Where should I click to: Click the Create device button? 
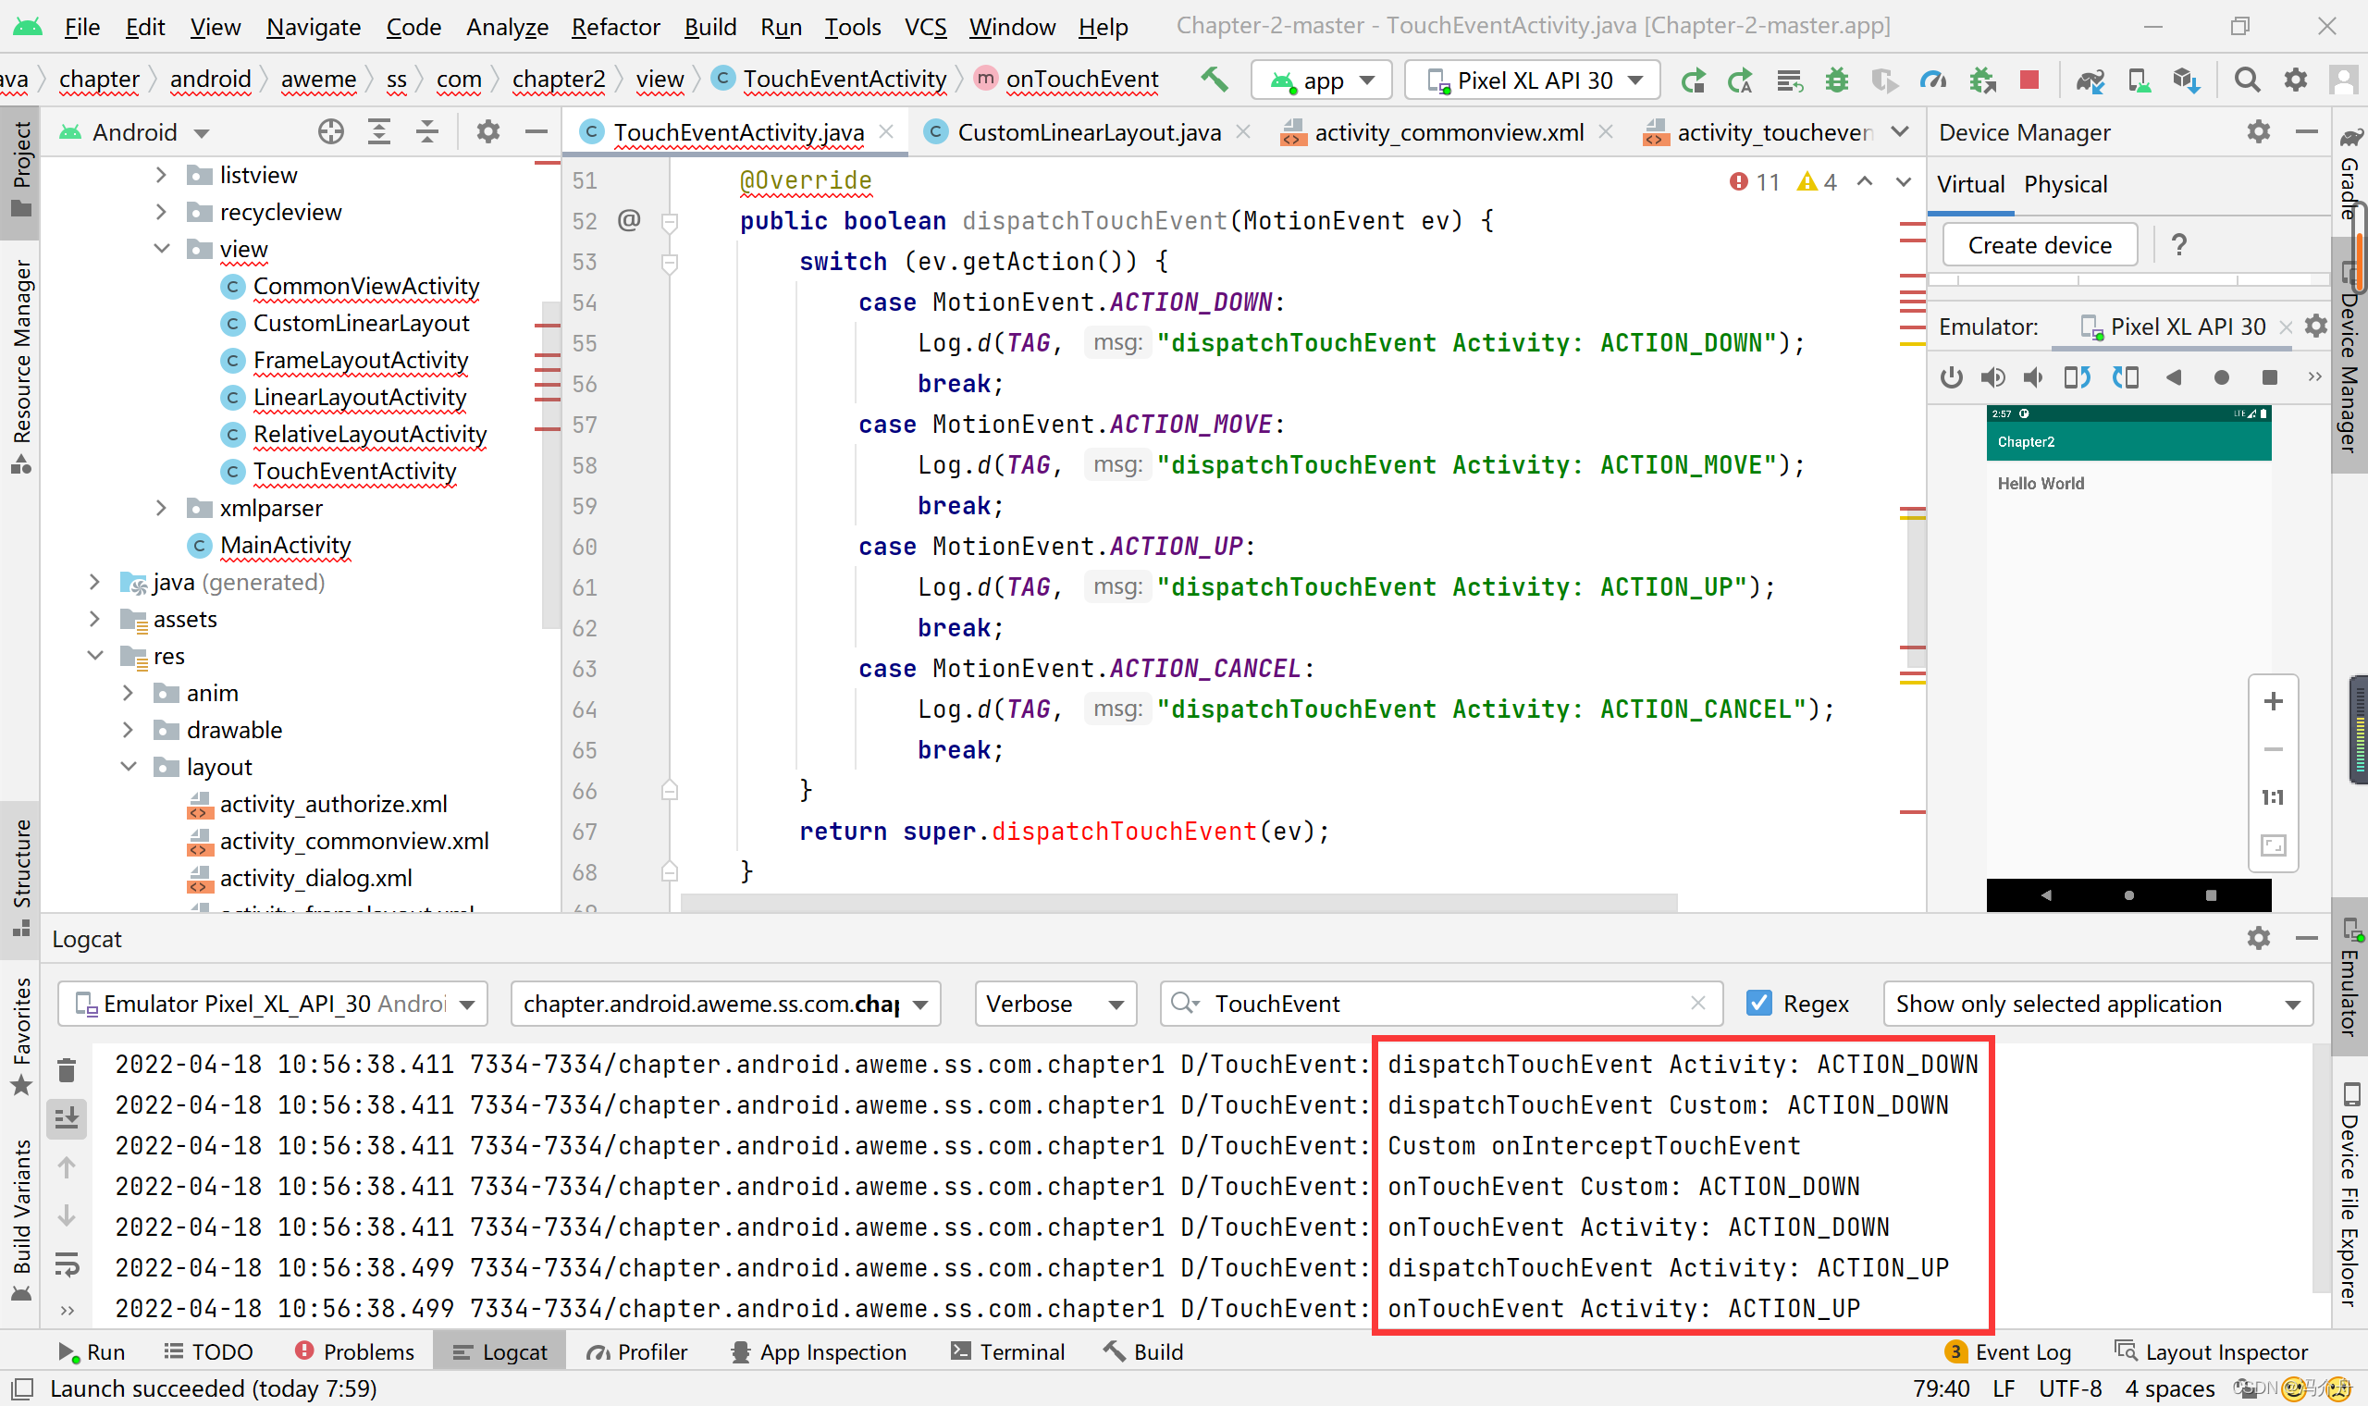(2039, 245)
